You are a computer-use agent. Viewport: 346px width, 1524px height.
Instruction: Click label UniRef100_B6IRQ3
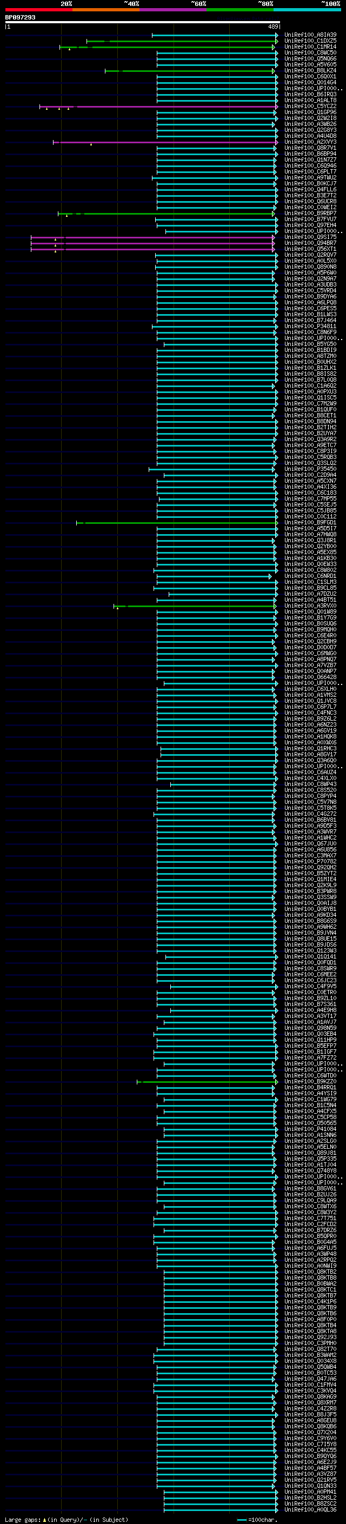pos(310,95)
